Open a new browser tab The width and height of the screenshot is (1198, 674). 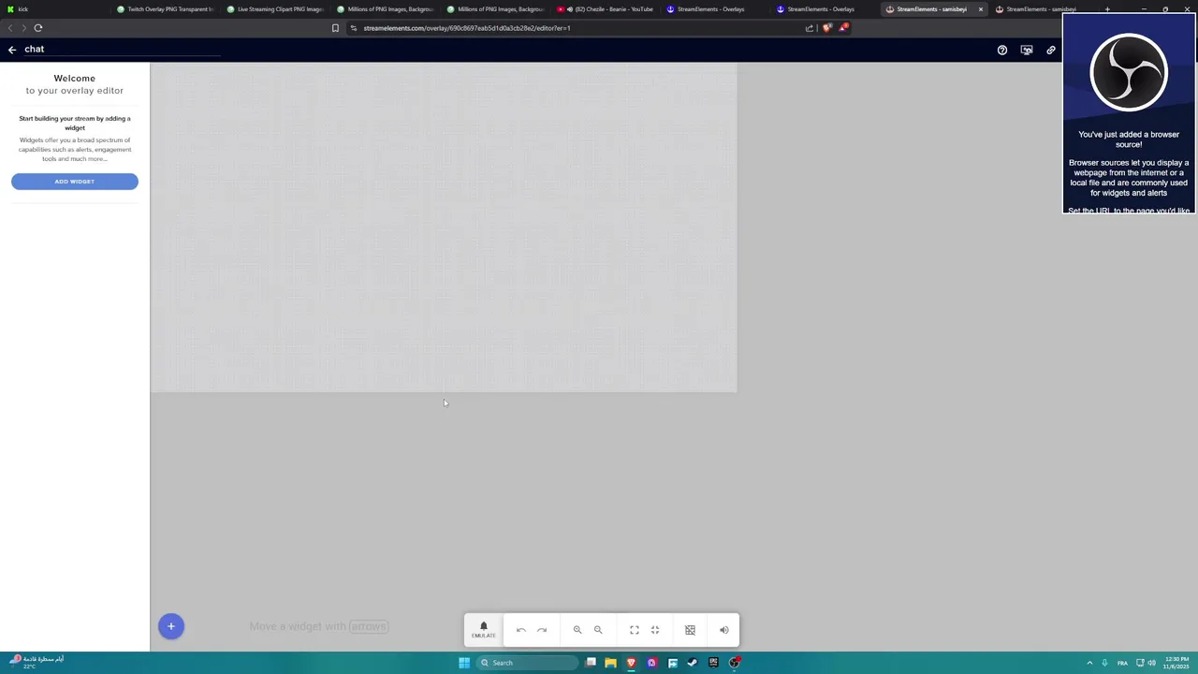[1107, 9]
